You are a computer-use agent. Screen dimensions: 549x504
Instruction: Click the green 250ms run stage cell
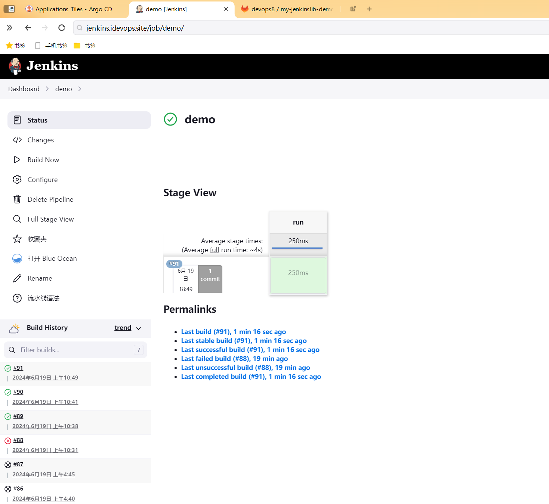coord(298,275)
